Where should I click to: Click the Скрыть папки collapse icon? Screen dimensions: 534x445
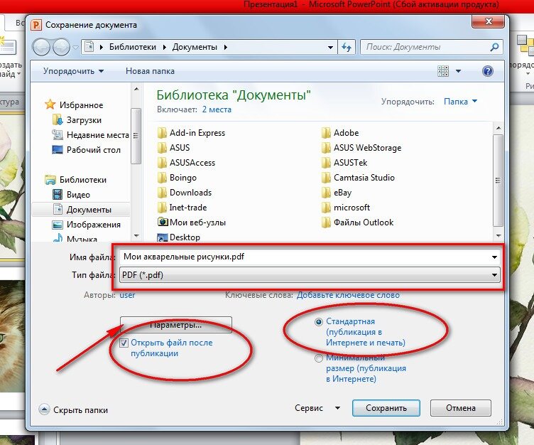point(44,409)
